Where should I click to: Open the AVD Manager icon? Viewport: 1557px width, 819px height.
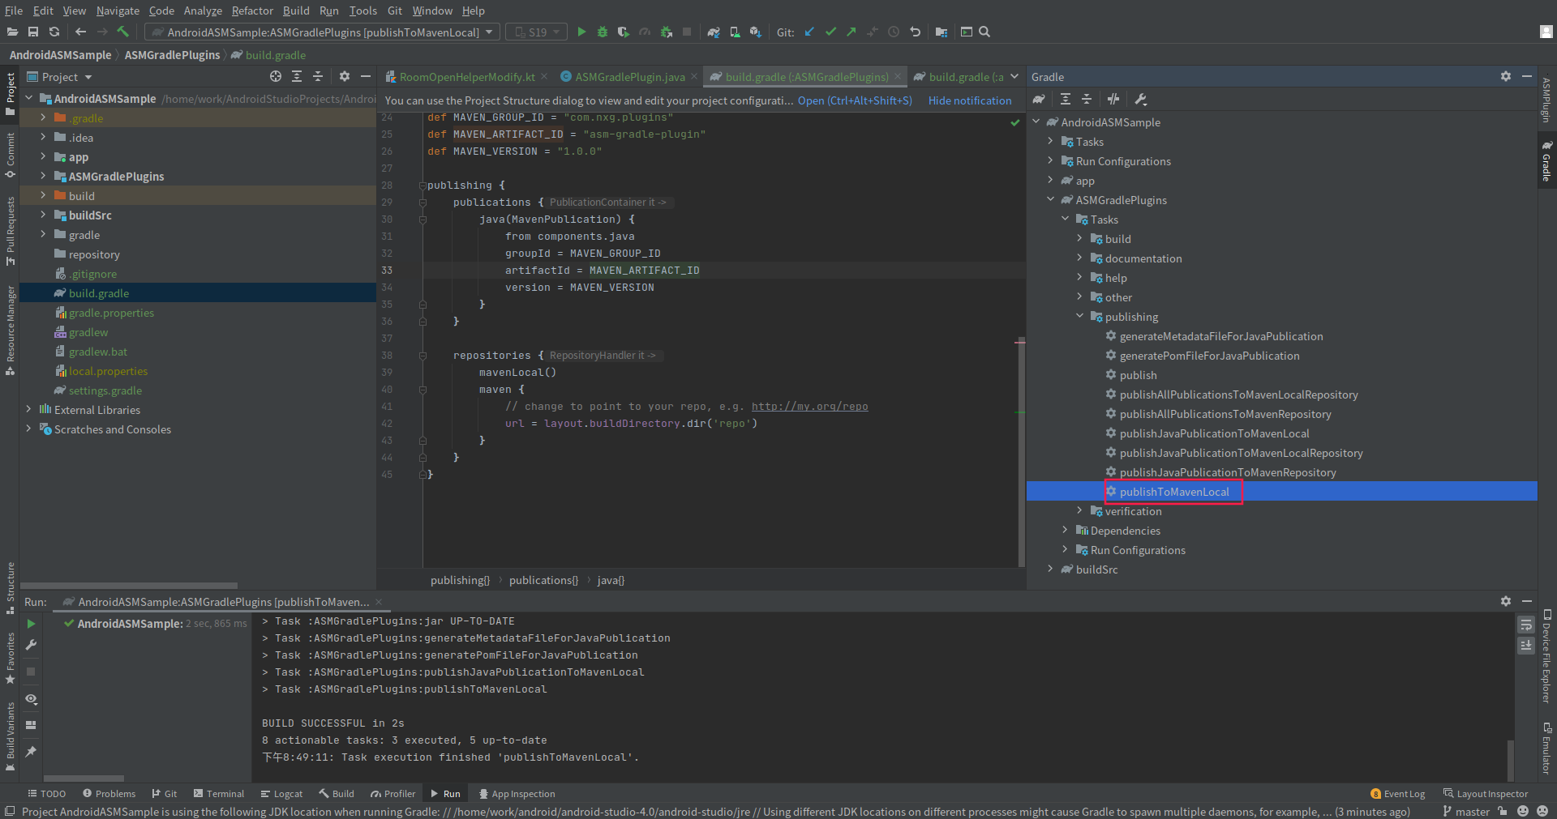(735, 32)
